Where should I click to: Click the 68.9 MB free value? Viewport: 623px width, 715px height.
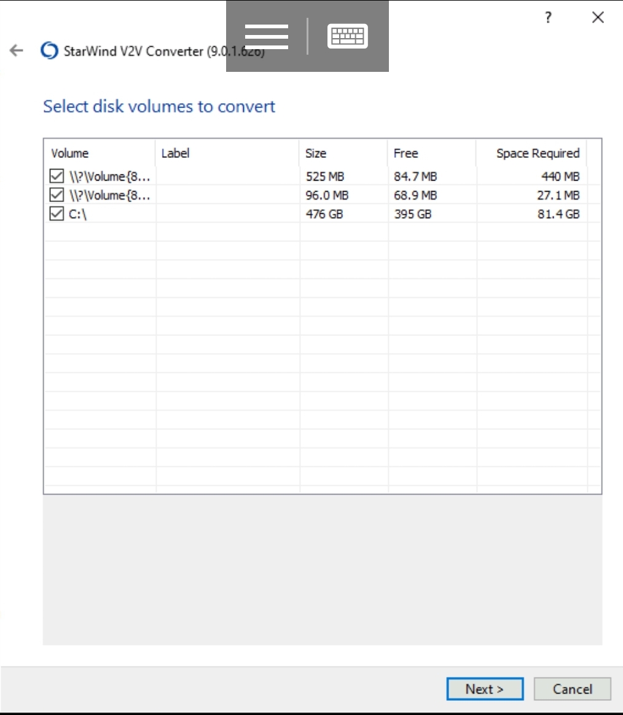tap(415, 195)
